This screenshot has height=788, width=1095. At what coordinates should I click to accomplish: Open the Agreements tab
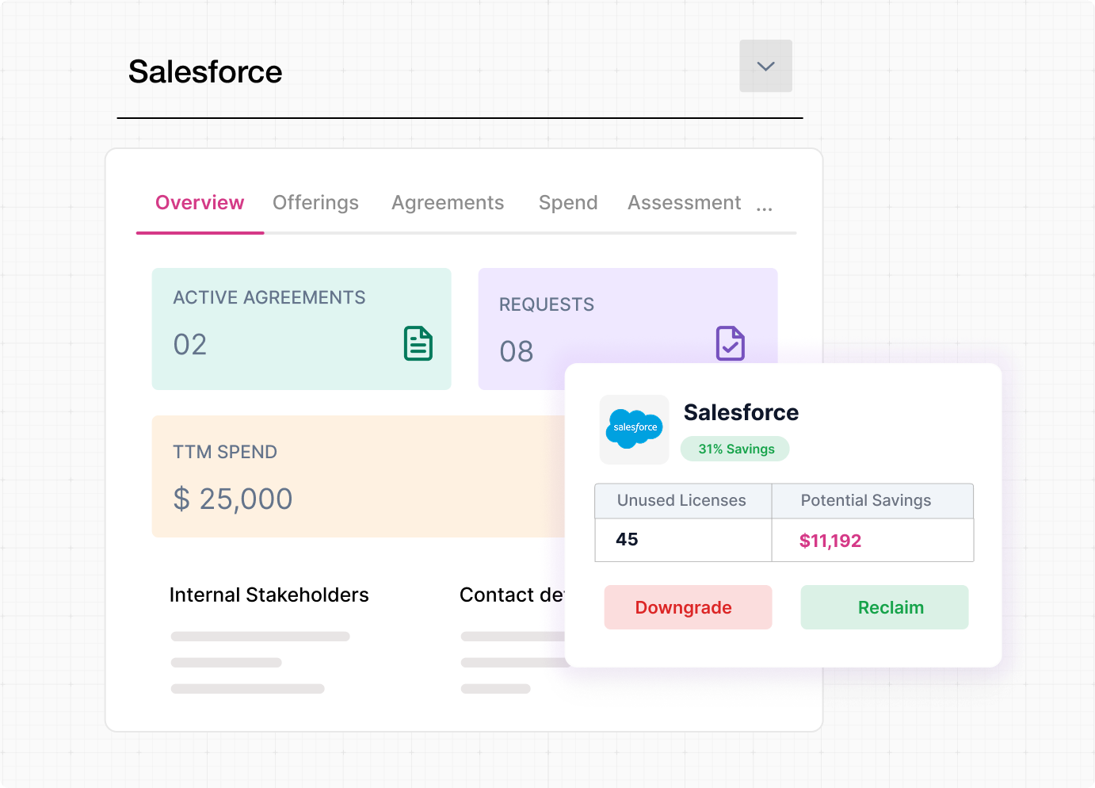point(448,203)
